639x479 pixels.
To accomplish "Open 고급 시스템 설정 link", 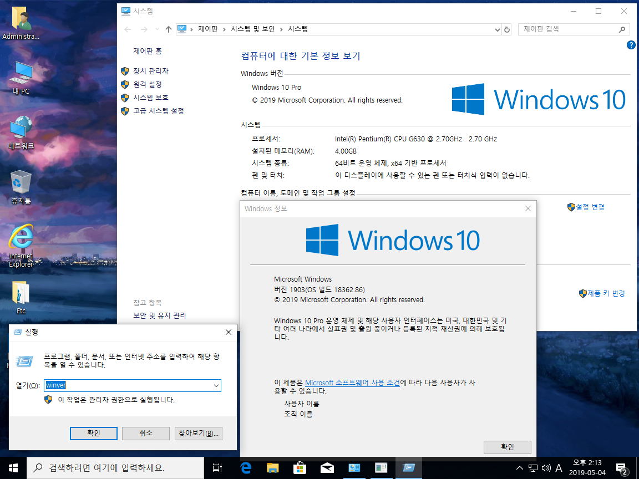I will pos(159,111).
